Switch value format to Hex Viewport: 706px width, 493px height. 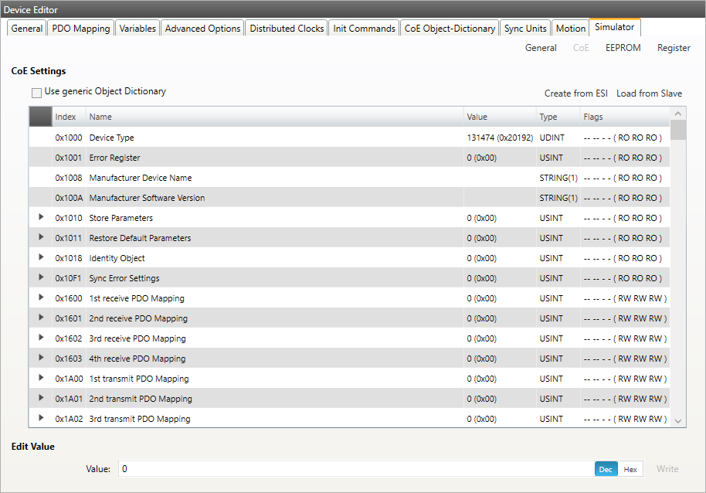click(x=630, y=469)
